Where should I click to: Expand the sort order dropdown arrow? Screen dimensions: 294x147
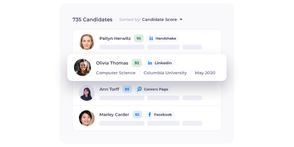point(181,19)
